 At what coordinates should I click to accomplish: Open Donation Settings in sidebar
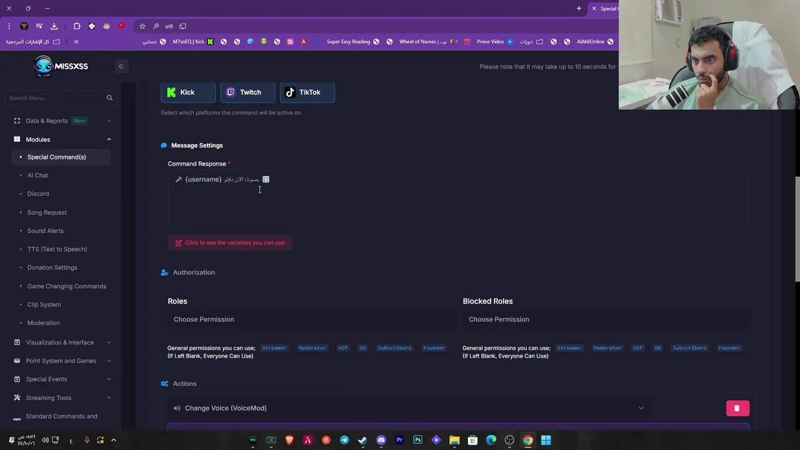coord(52,267)
